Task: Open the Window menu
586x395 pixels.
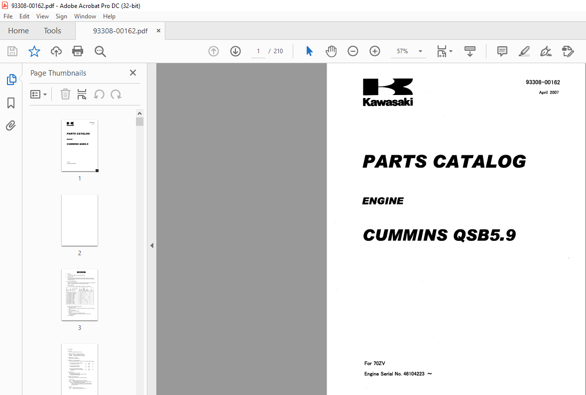Action: (x=85, y=16)
